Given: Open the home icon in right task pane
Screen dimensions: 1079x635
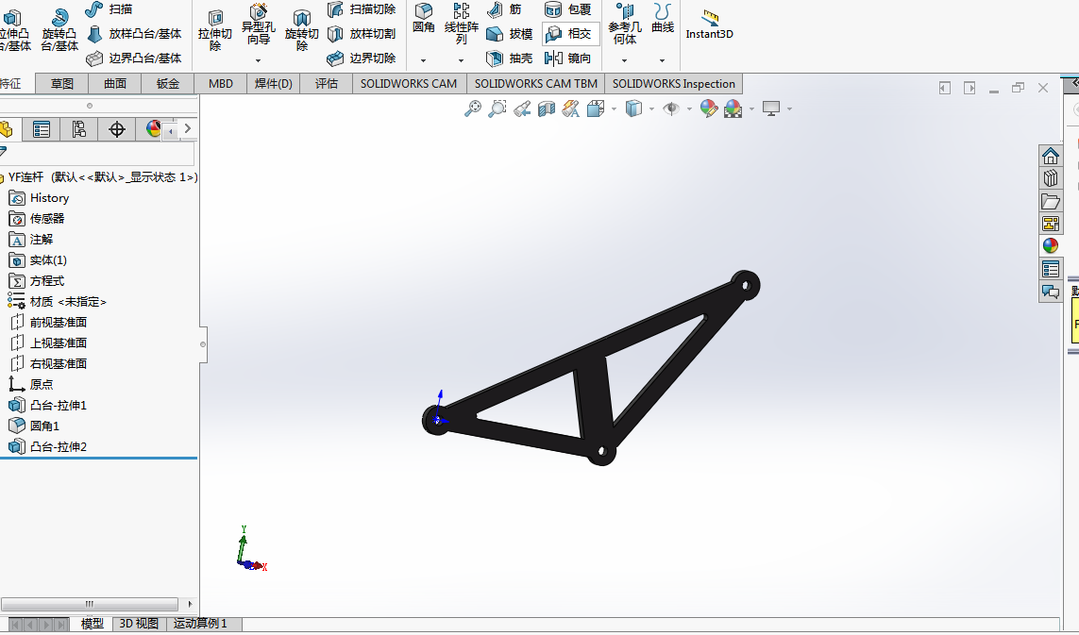Looking at the screenshot, I should (1050, 157).
